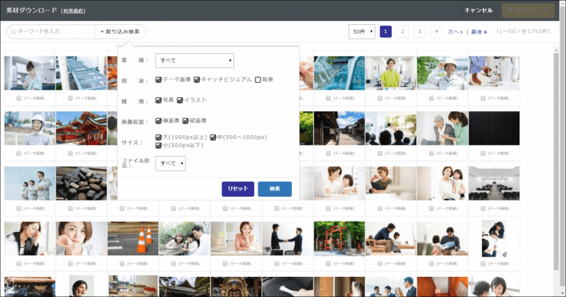Viewport: 566px width, 297px height.
Task: Check the box under woman in kitchen thumbnail
Action: 19,98
